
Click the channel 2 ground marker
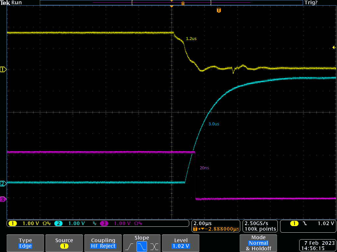pyautogui.click(x=3, y=183)
